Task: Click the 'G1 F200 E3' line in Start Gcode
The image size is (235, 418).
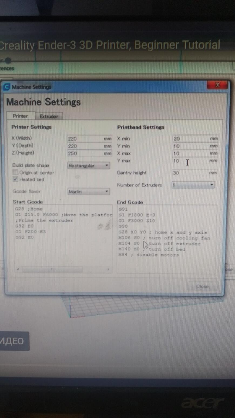Action: (31, 232)
